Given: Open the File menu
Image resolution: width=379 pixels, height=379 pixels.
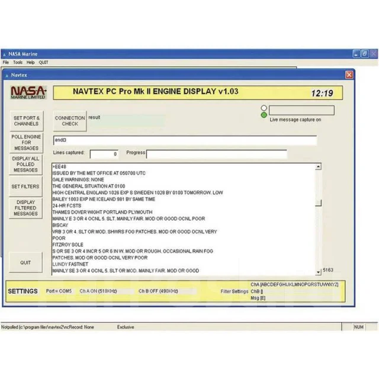Looking at the screenshot, I should (5, 62).
